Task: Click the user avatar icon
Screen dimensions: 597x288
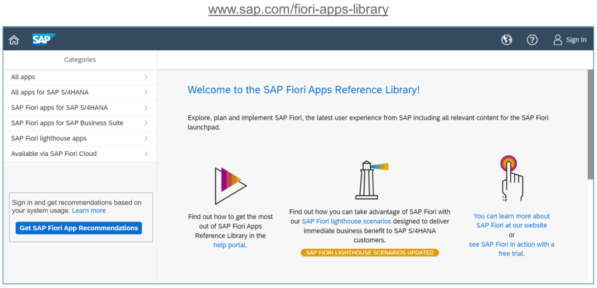Action: pyautogui.click(x=558, y=40)
